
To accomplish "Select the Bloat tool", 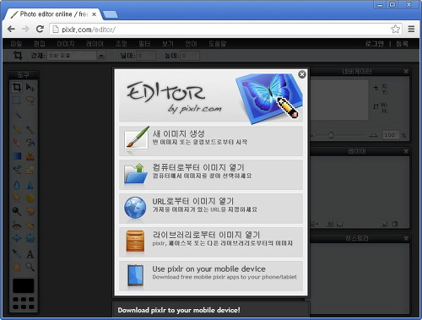I will [17, 238].
